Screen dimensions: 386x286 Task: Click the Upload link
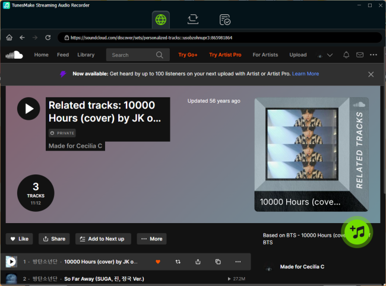click(x=298, y=55)
